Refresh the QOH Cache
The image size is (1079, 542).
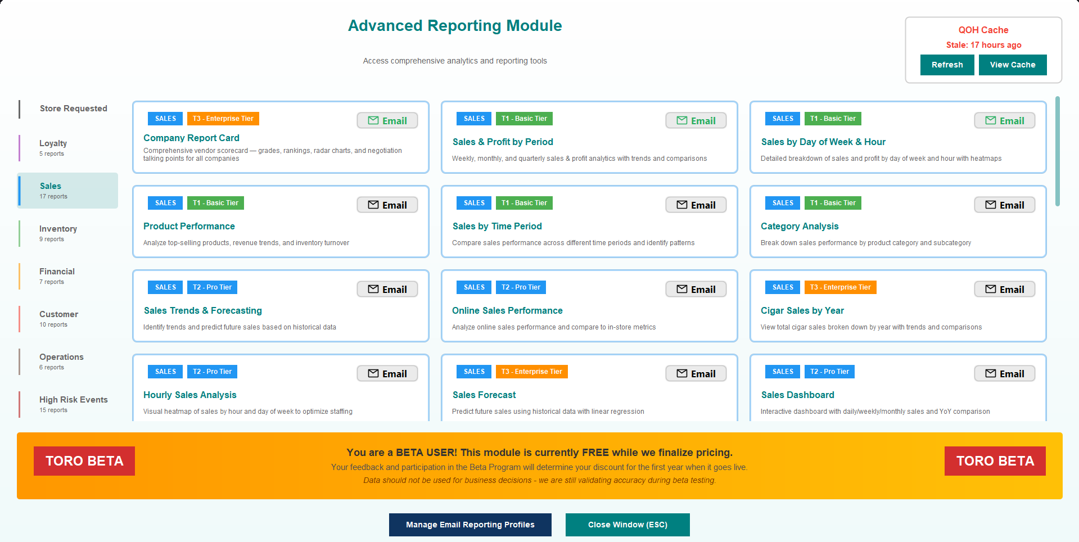tap(947, 65)
